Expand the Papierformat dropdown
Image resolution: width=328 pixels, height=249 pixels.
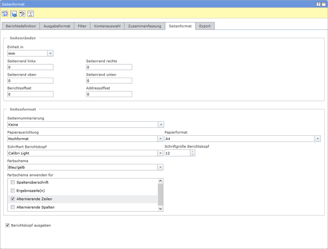coord(317,139)
